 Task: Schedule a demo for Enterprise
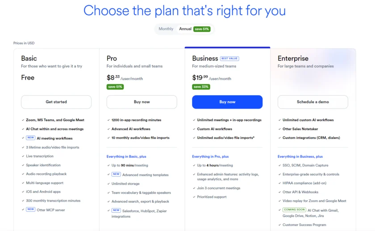pos(312,102)
